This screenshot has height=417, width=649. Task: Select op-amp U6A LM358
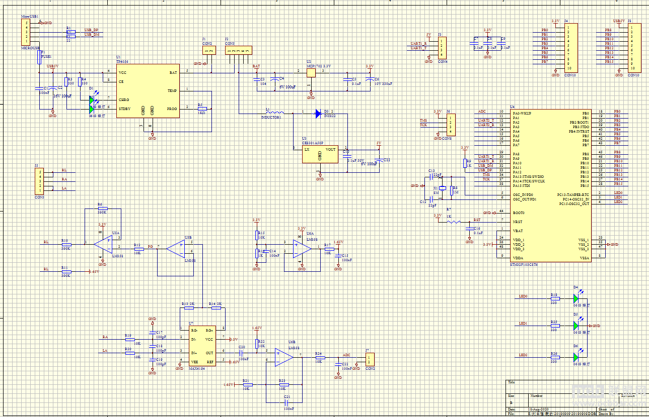click(x=303, y=248)
